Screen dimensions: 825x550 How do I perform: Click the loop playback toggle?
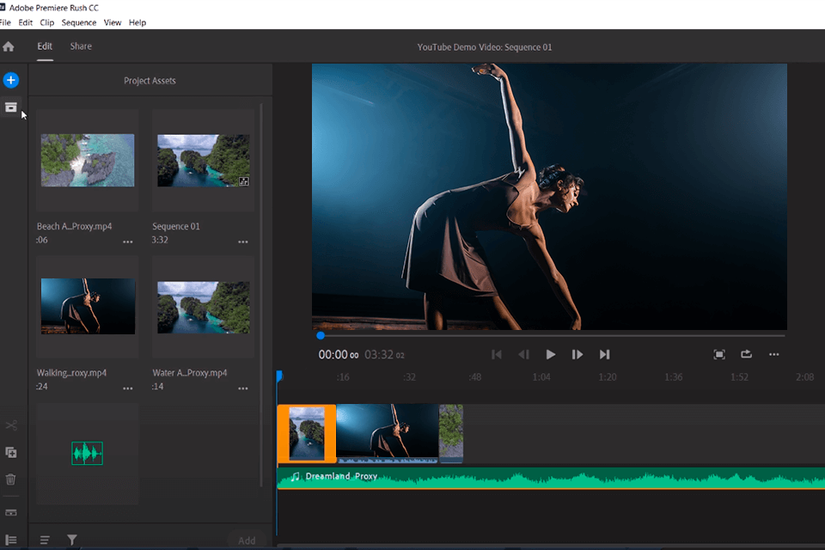[x=746, y=353]
